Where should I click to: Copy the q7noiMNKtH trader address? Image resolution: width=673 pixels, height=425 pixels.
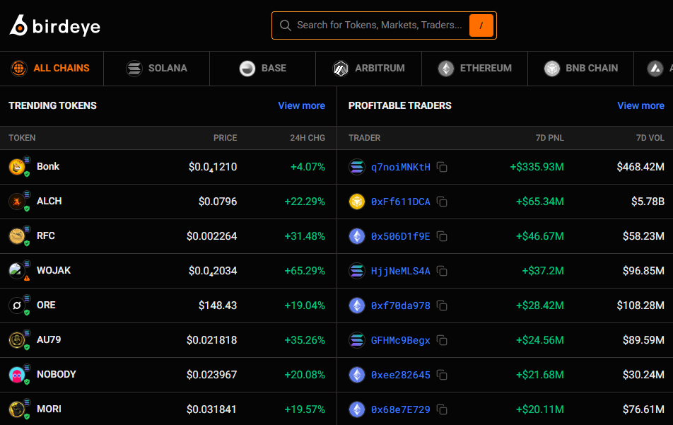click(442, 168)
